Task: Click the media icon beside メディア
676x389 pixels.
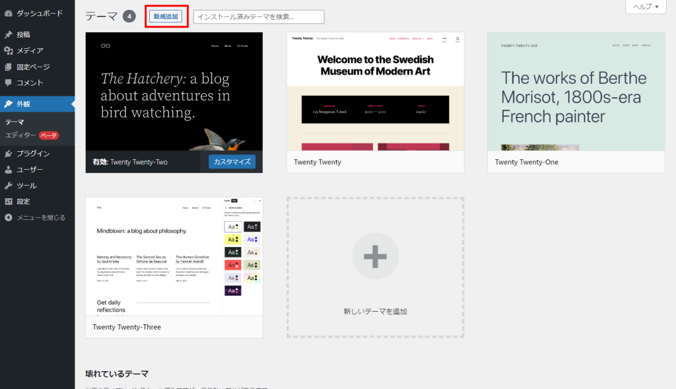Action: [8, 51]
